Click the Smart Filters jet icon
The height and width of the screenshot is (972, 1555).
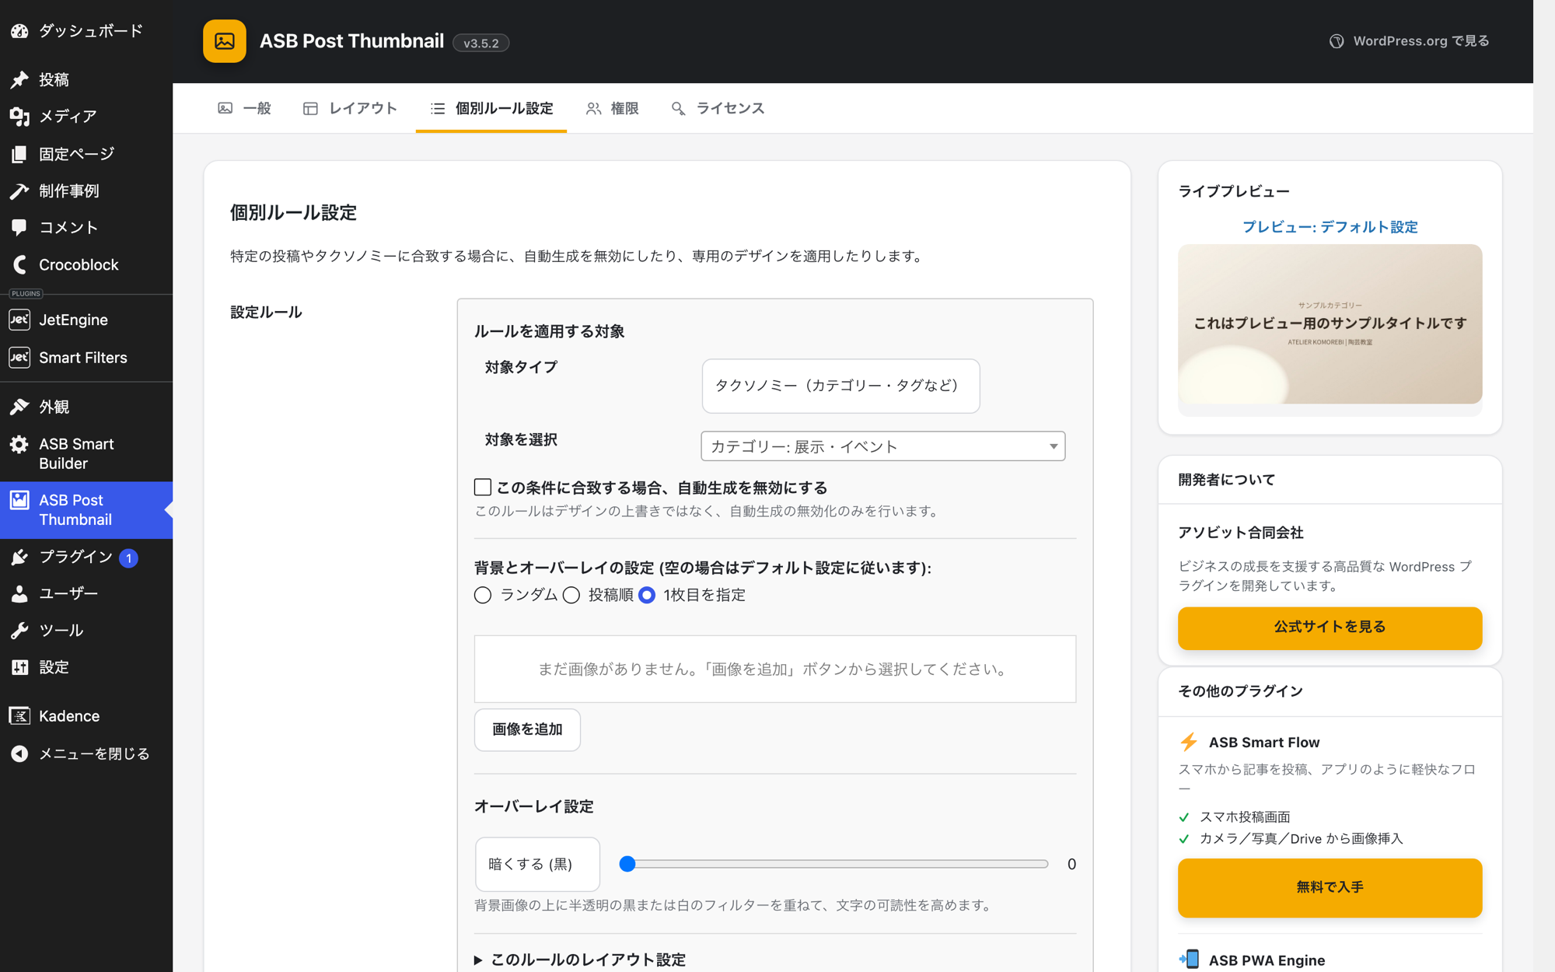[19, 358]
